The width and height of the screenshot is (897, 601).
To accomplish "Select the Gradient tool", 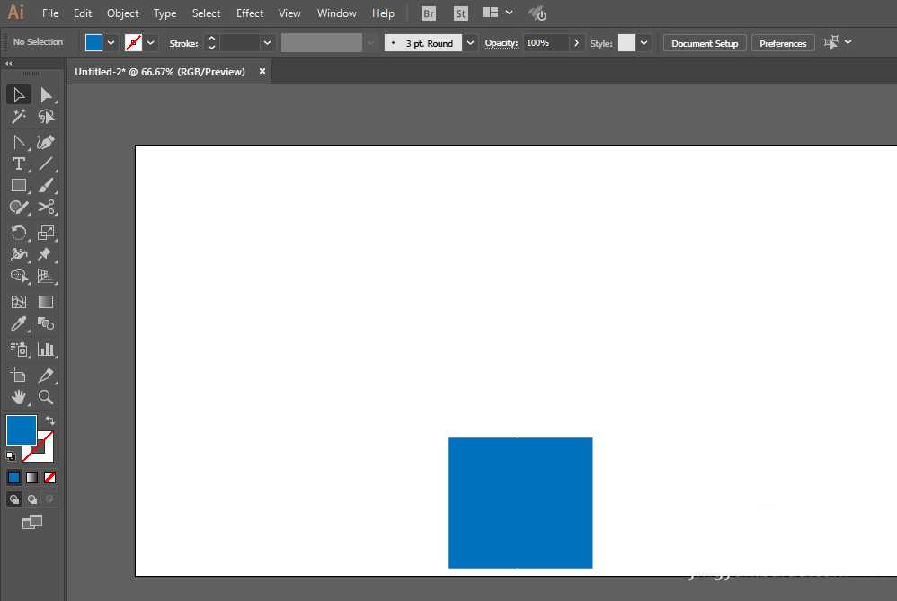I will [x=46, y=302].
